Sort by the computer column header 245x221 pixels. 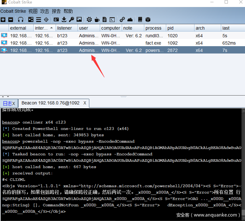point(111,28)
